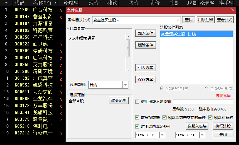Sort by 涨速% column header
The width and height of the screenshot is (239, 145).
point(207,3)
